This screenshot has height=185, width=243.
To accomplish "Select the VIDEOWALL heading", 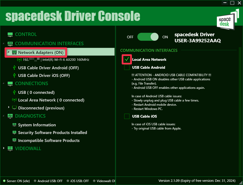I will pos(28,149).
